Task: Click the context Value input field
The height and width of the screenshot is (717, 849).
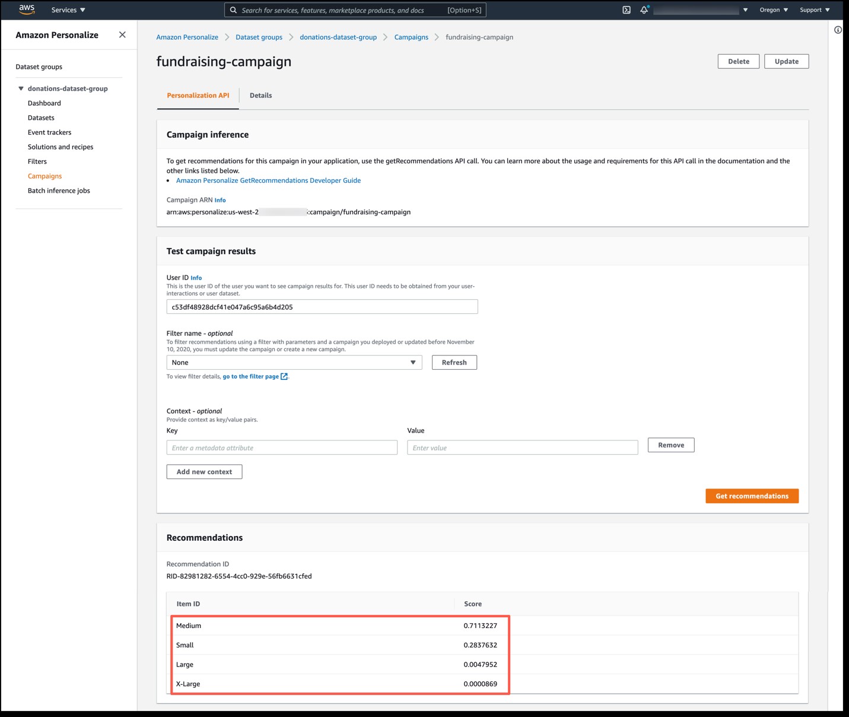Action: [523, 448]
